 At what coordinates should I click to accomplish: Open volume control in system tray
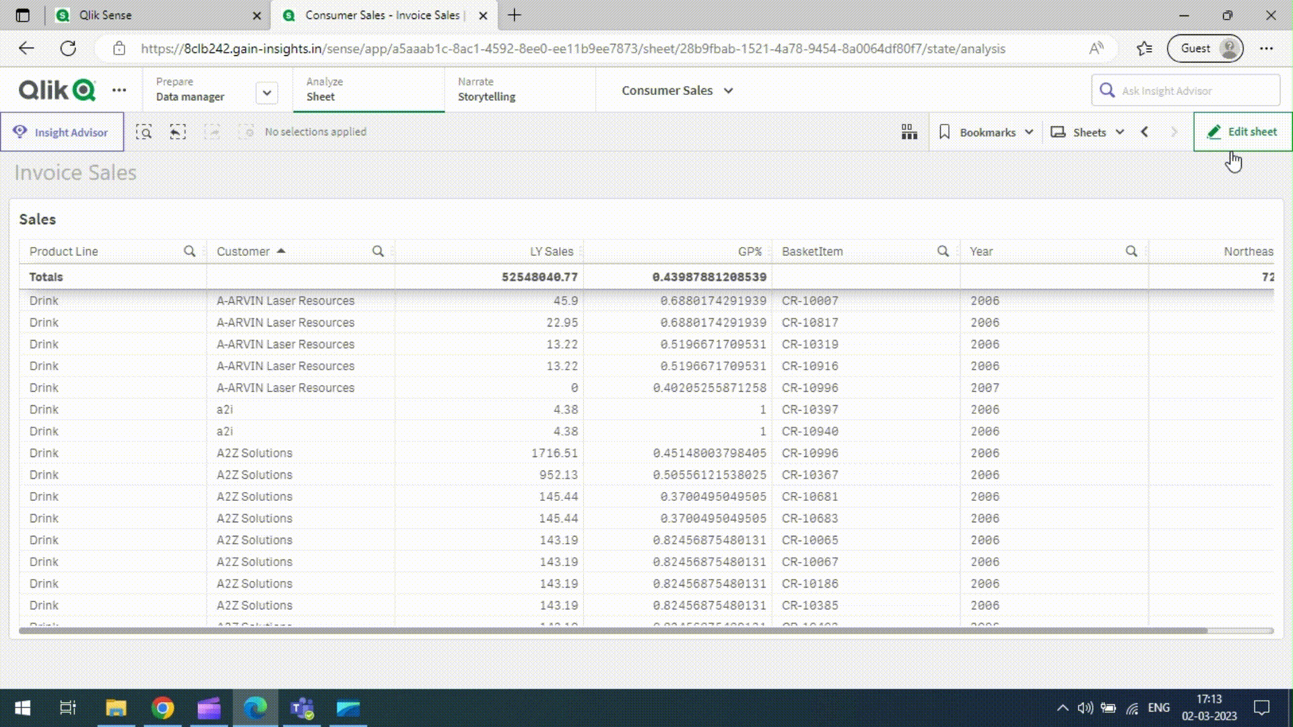coord(1085,708)
